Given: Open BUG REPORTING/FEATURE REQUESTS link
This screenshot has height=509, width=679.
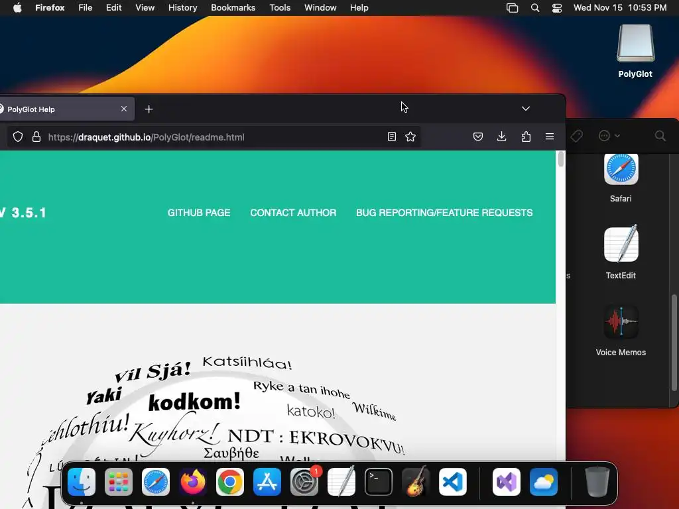Looking at the screenshot, I should tap(444, 213).
